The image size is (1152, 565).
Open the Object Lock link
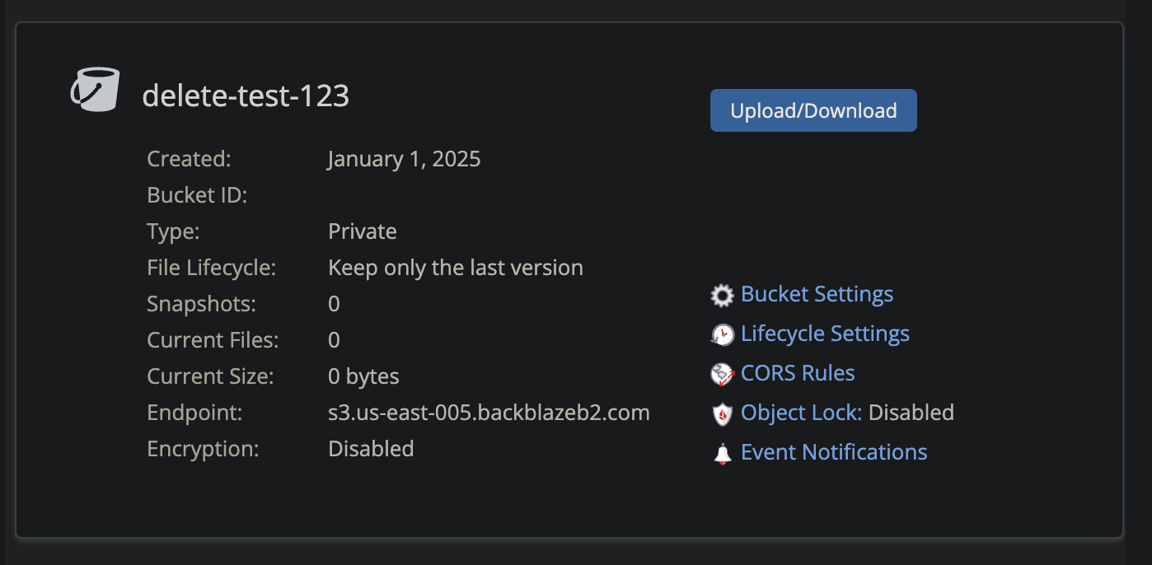click(x=801, y=413)
